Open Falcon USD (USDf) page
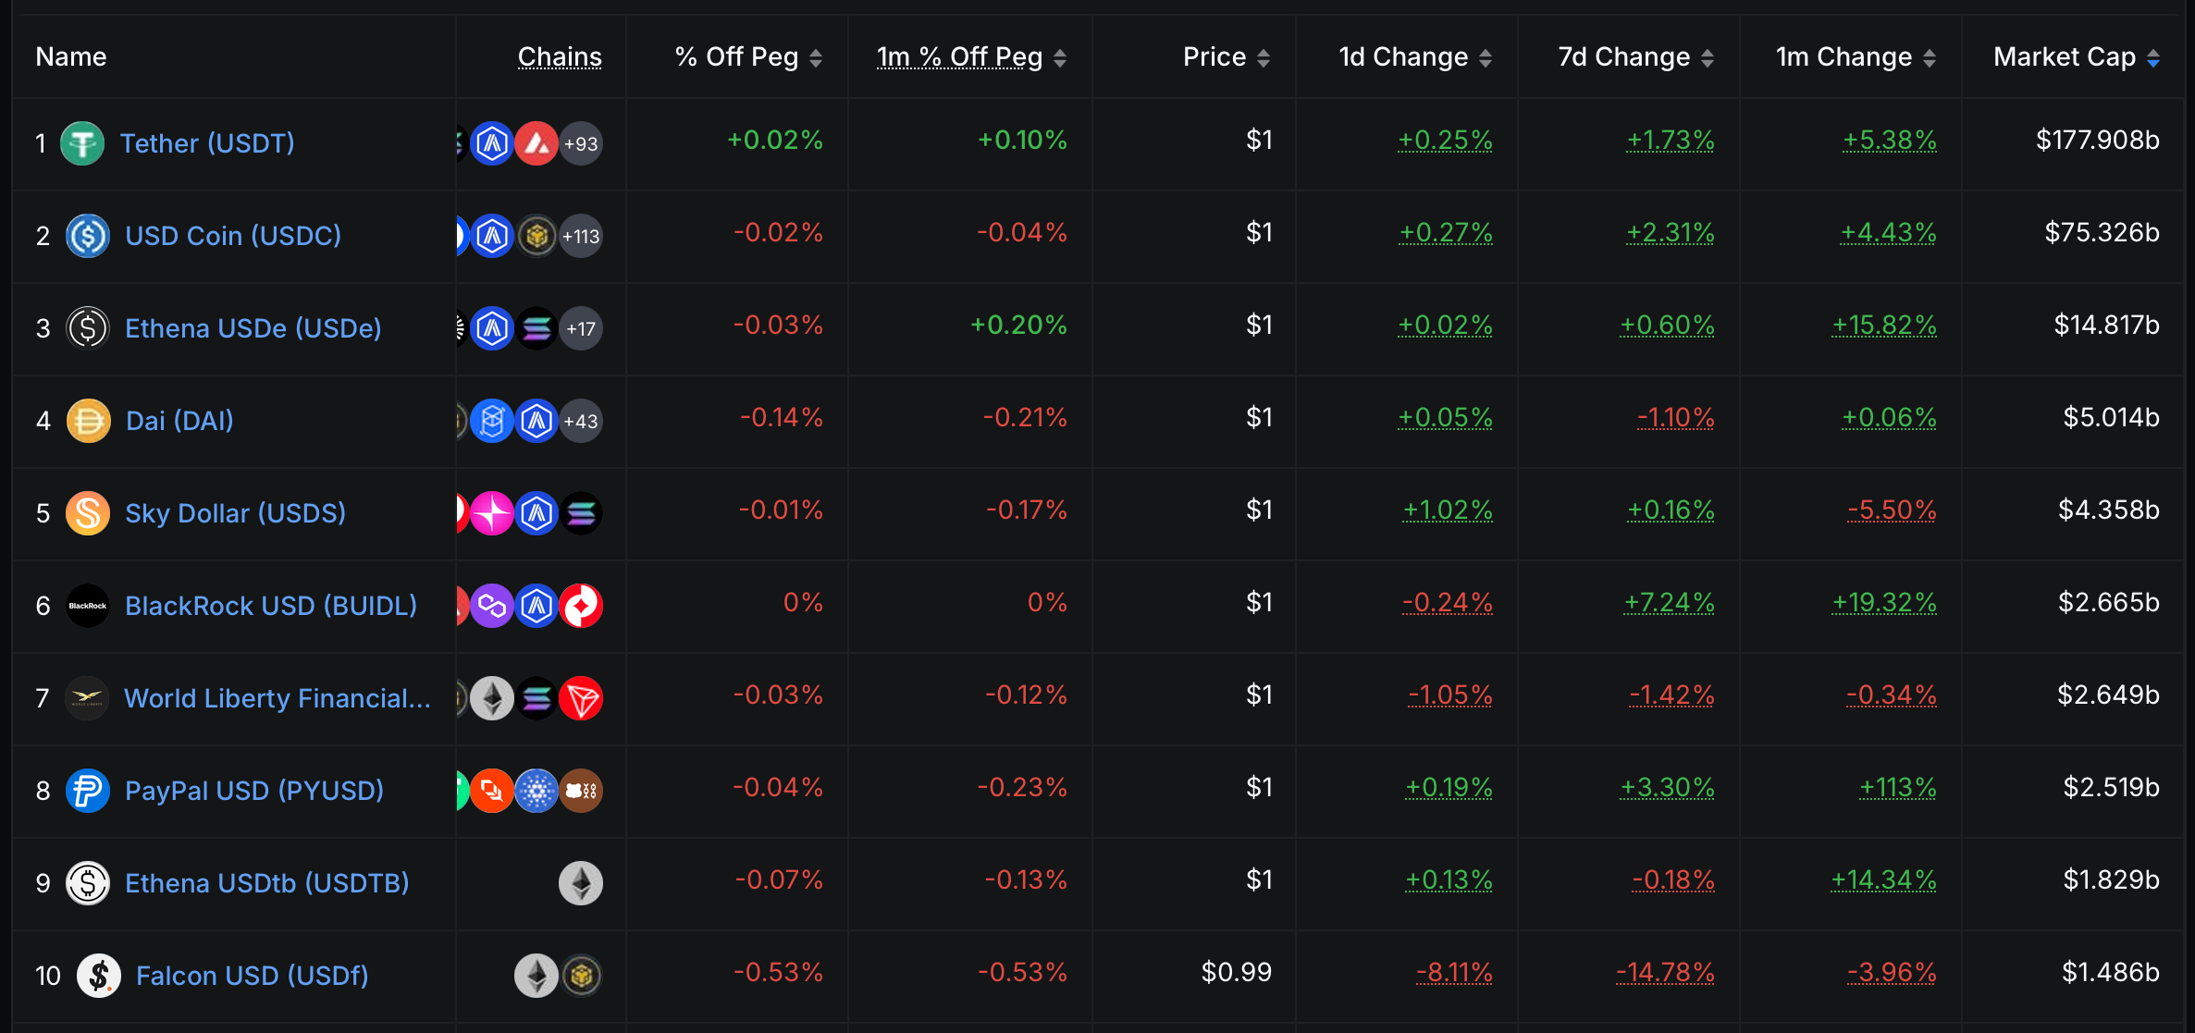The width and height of the screenshot is (2195, 1033). click(x=252, y=976)
